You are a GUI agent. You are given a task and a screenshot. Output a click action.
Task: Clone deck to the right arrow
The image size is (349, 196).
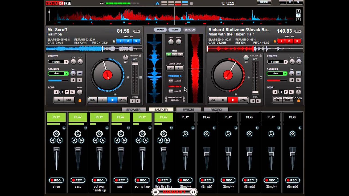[179, 68]
